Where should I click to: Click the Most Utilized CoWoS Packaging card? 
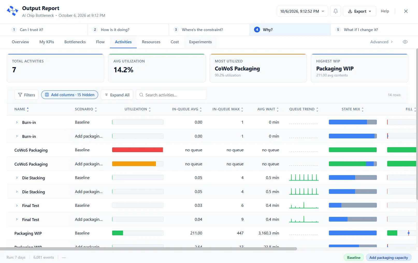pyautogui.click(x=258, y=68)
